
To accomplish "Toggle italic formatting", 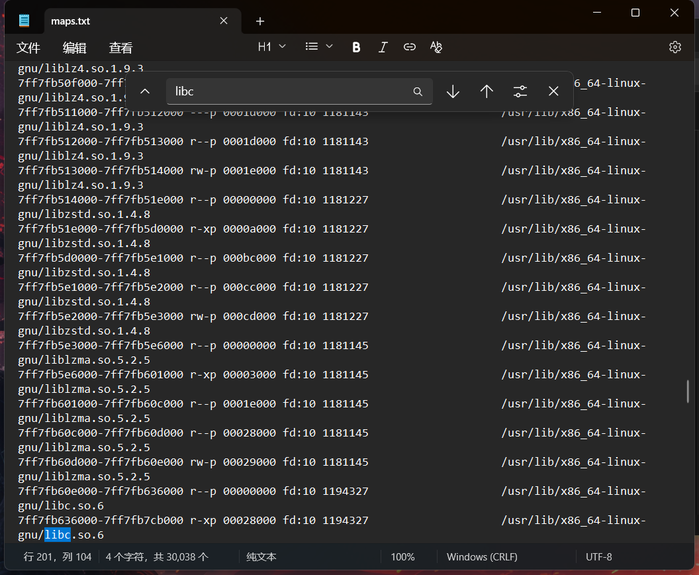I will tap(383, 47).
